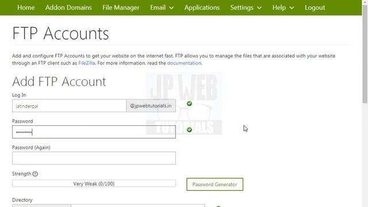
Task: Click the FTP Accounts heading
Action: [60, 33]
